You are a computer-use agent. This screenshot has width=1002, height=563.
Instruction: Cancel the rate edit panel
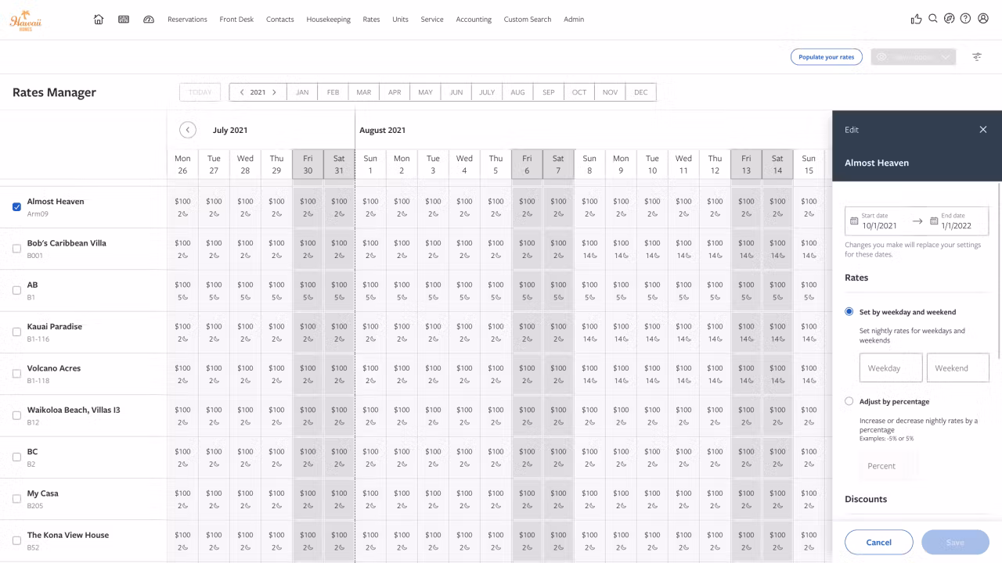(x=878, y=542)
